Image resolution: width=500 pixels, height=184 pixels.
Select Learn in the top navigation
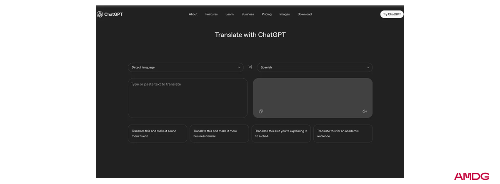(x=230, y=14)
